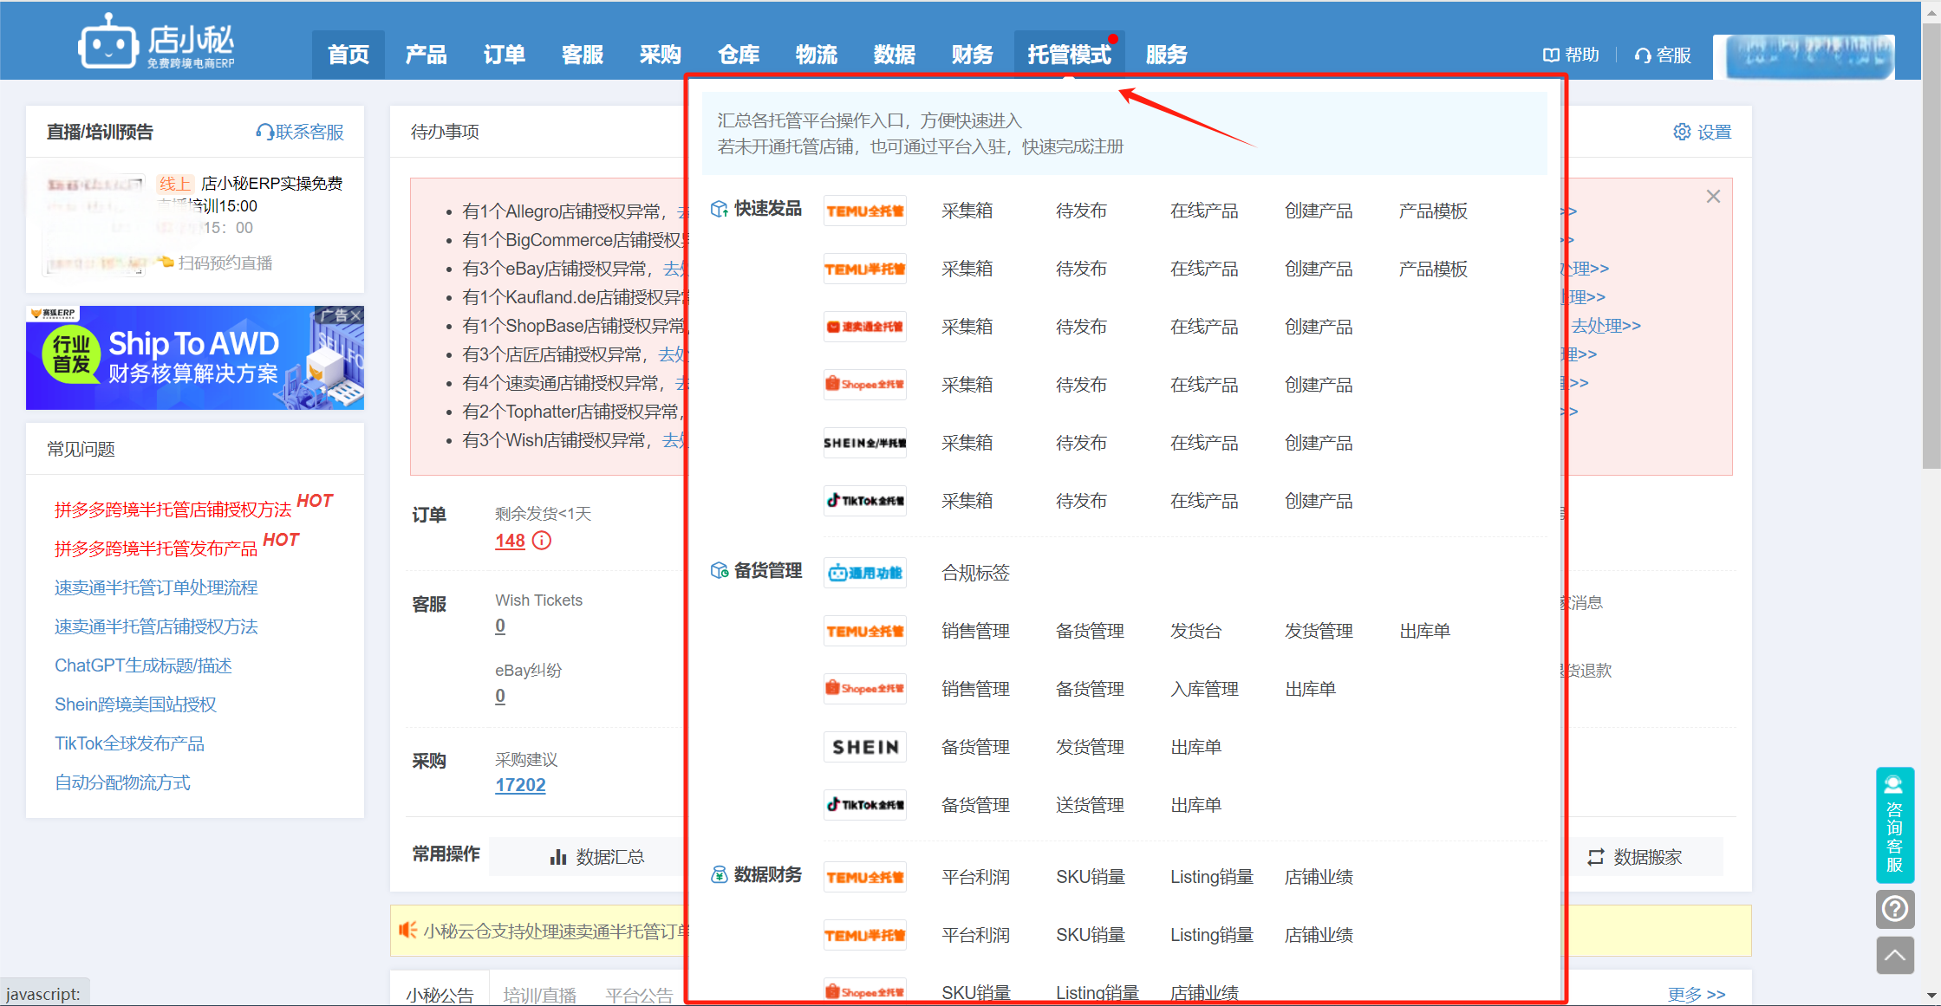
Task: Open 入库管理 for Shopee全托管
Action: click(1205, 689)
